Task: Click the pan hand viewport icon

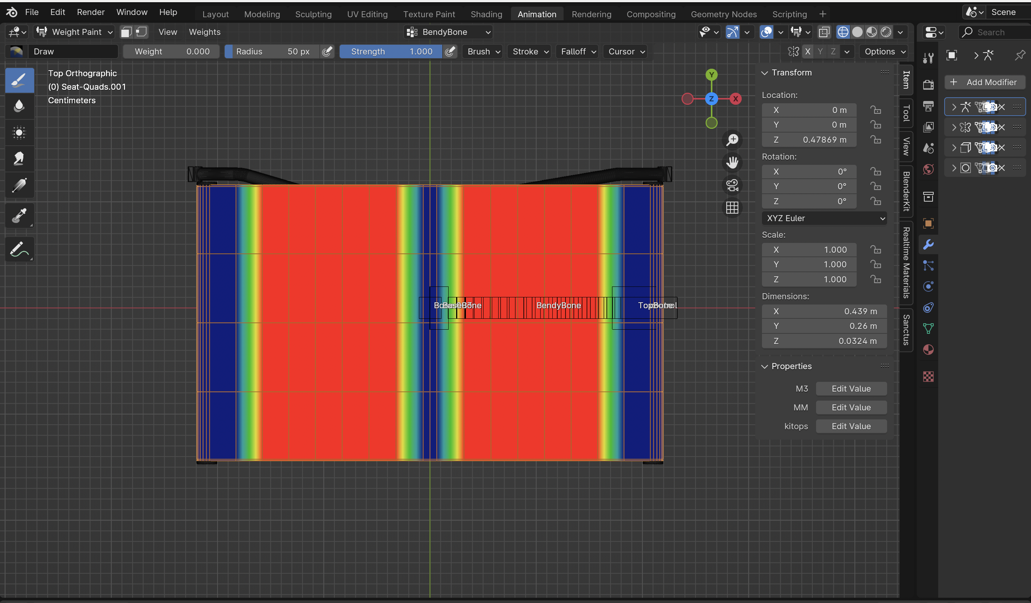Action: [732, 162]
